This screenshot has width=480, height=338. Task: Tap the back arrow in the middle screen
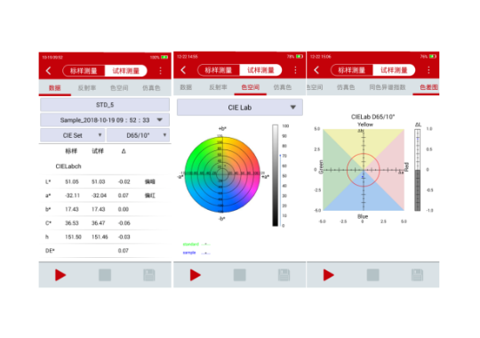(183, 70)
